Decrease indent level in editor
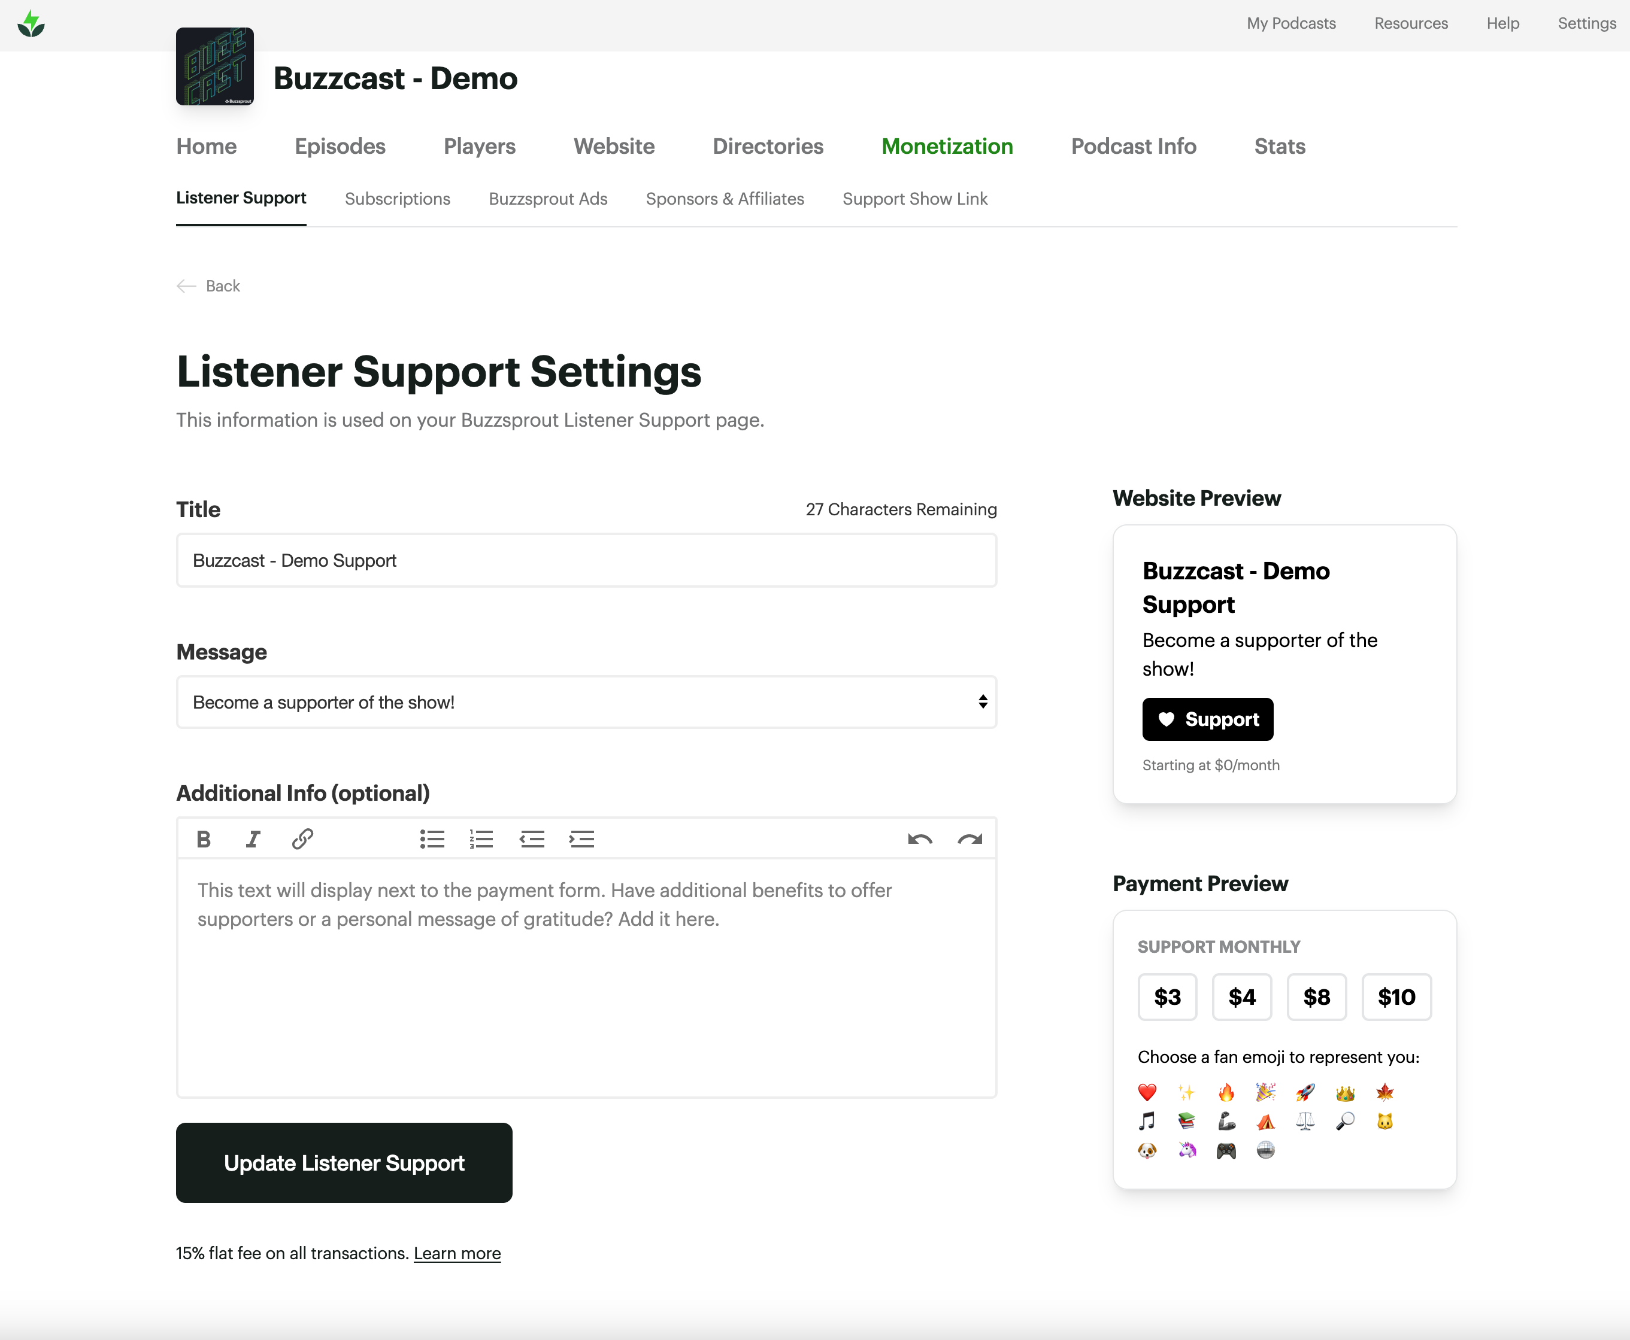The width and height of the screenshot is (1630, 1340). tap(532, 839)
